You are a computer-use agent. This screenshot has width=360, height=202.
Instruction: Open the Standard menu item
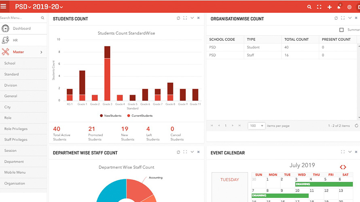(23, 74)
